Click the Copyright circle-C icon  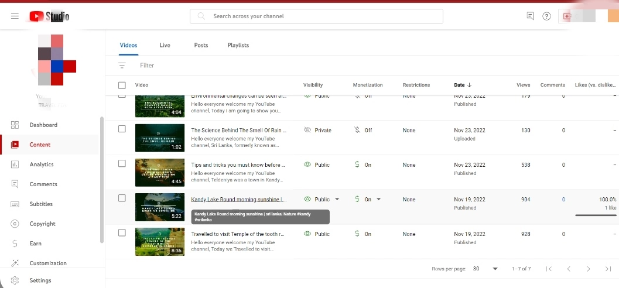(x=15, y=224)
